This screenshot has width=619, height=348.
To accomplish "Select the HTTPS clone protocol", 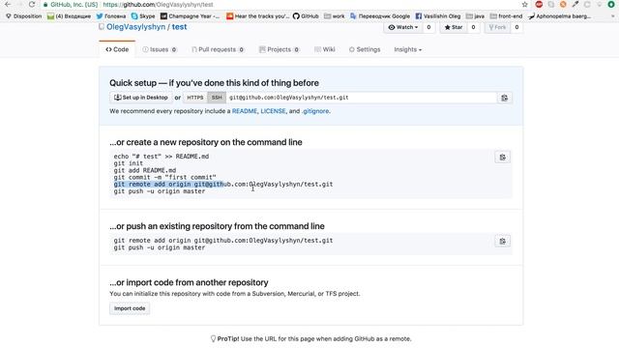I will [195, 98].
